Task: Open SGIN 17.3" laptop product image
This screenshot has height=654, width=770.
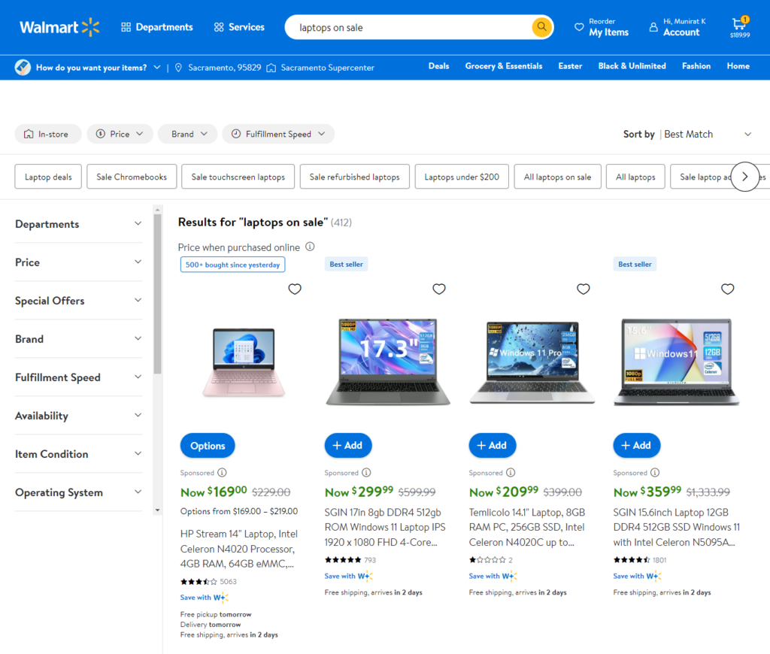Action: tap(388, 362)
